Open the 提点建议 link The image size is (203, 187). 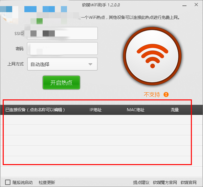tap(141, 183)
